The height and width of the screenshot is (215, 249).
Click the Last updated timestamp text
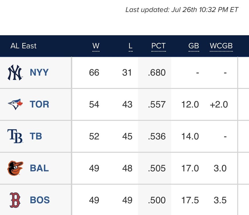(x=182, y=10)
